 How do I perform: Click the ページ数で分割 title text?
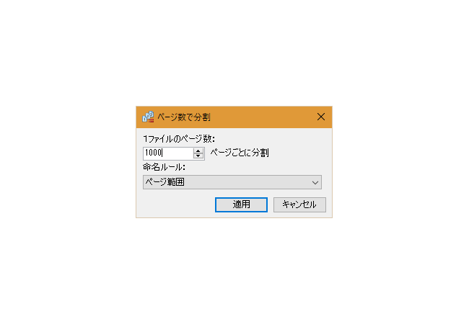pyautogui.click(x=184, y=117)
